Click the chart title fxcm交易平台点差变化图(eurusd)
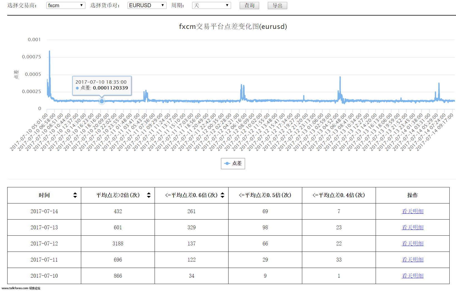The height and width of the screenshot is (291, 456). point(233,26)
